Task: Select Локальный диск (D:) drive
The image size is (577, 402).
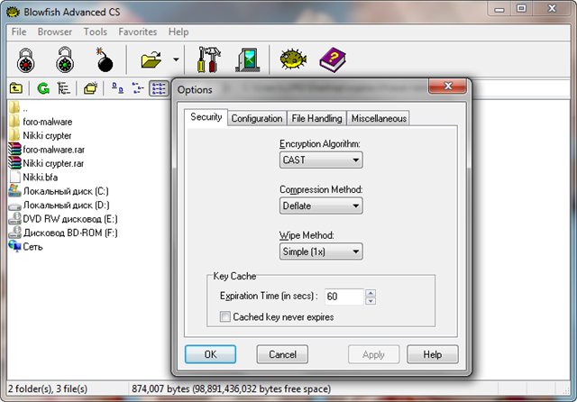Action: click(59, 206)
